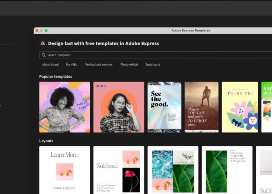This screenshot has height=194, width=272.
Task: Open the 'bold & bright' template
Action: point(65,107)
